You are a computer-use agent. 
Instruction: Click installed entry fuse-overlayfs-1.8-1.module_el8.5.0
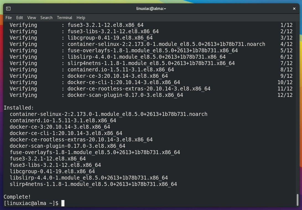[x=95, y=152]
